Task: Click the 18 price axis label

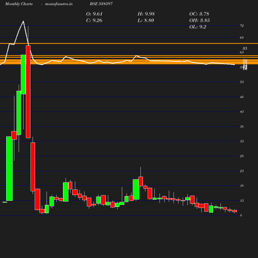Action: pos(242,186)
